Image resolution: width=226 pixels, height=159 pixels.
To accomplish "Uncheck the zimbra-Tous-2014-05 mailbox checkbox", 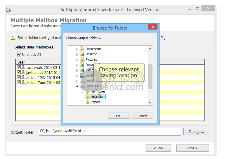I will [x=19, y=82].
